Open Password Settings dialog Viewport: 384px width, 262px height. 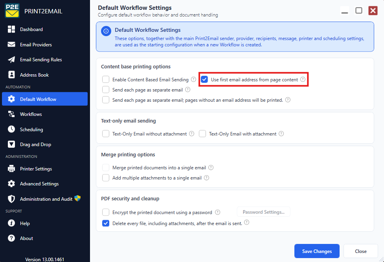click(x=263, y=212)
